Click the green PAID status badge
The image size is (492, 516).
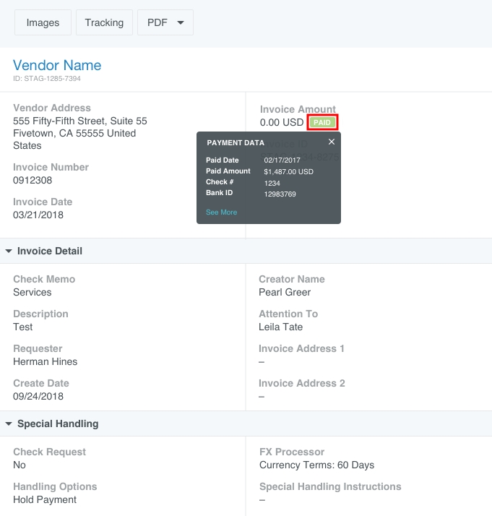(x=322, y=123)
